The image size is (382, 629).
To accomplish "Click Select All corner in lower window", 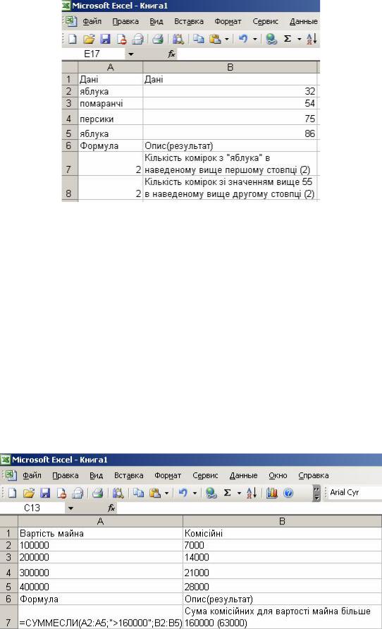I will (8, 521).
